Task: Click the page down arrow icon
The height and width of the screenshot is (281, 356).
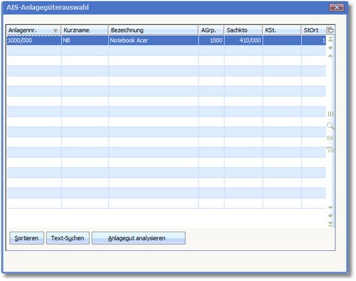Action: click(x=330, y=216)
